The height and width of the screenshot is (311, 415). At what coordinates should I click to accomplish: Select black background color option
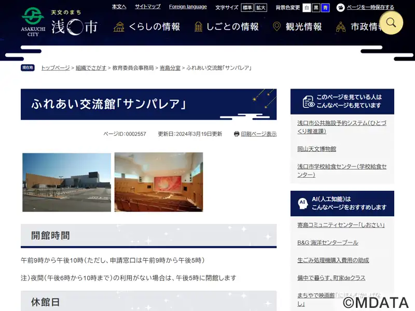[316, 8]
